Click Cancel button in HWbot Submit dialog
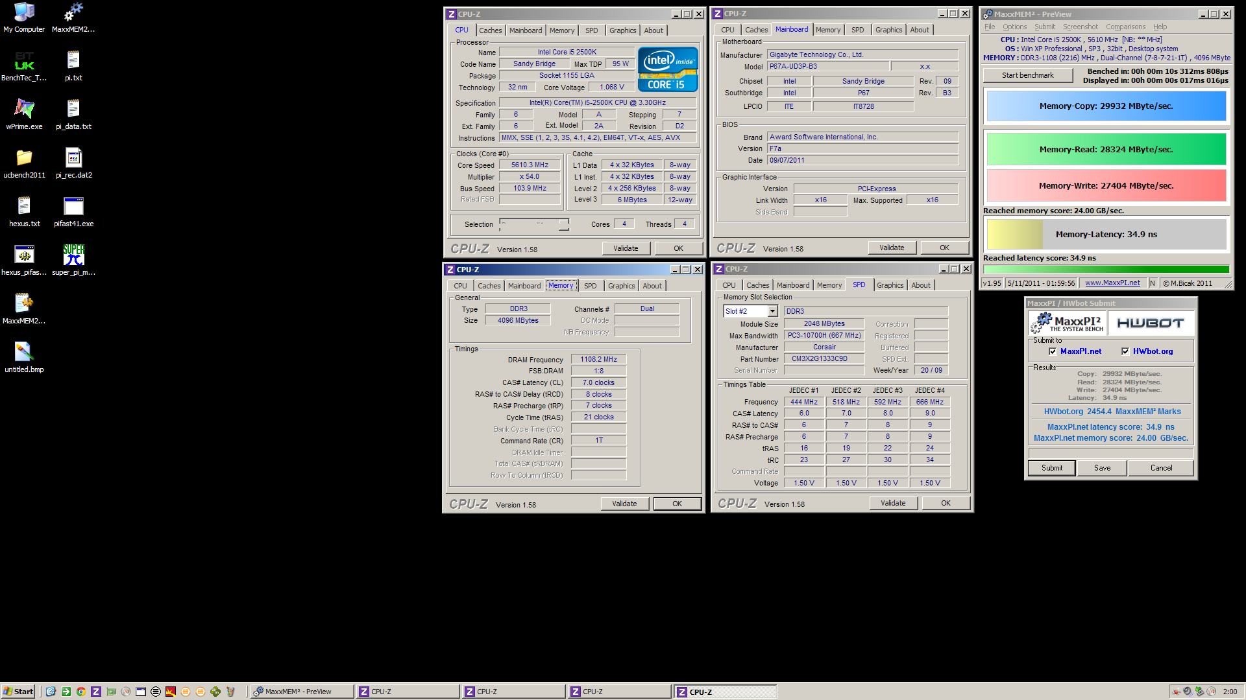1246x700 pixels. [x=1161, y=468]
